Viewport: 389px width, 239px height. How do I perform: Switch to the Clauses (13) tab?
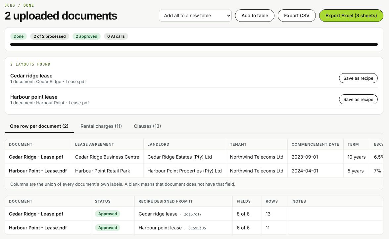pos(147,126)
